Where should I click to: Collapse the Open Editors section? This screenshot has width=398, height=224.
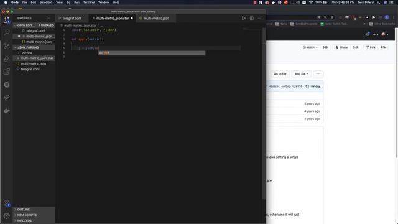[34, 26]
